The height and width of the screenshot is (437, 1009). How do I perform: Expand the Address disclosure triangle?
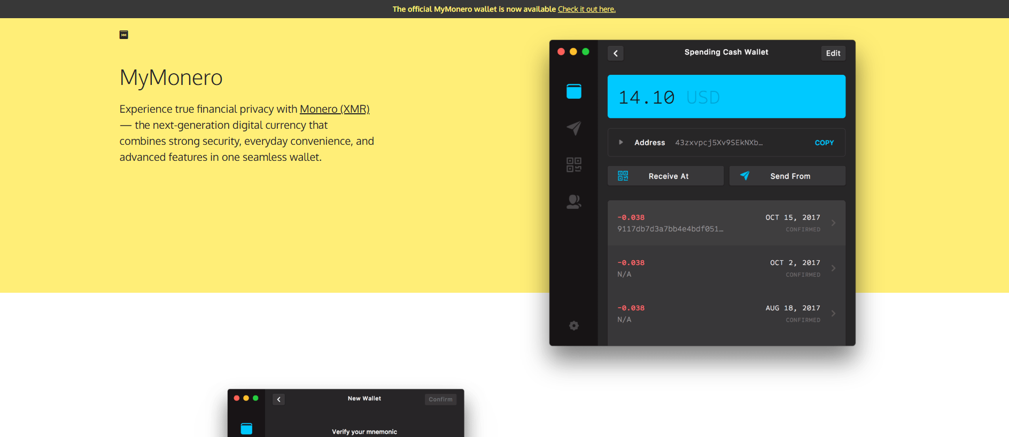(621, 142)
